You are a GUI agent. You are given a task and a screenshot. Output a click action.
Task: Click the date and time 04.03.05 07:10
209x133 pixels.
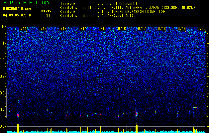[x=17, y=15]
